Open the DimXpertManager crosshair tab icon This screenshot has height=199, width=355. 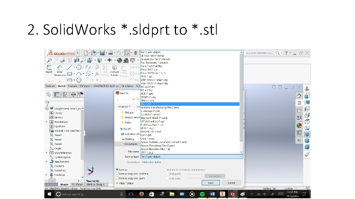pyautogui.click(x=73, y=95)
